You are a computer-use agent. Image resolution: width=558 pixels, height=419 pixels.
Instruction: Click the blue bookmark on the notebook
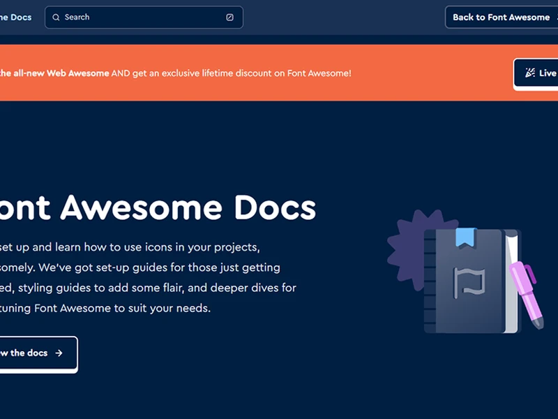click(466, 237)
